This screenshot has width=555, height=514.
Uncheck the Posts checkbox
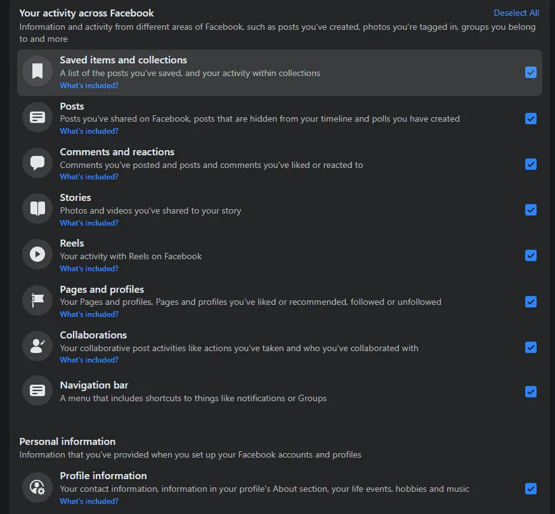click(530, 119)
